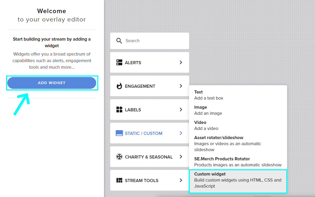Click the Alerts category icon
Viewport: 315px width, 197px height.
pyautogui.click(x=119, y=62)
